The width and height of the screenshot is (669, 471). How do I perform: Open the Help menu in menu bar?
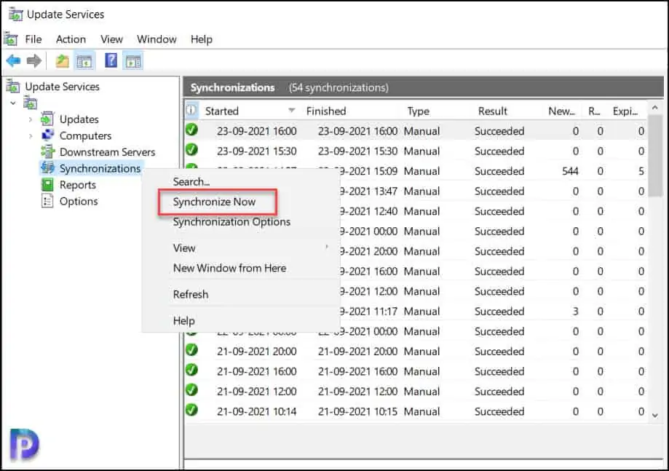pyautogui.click(x=202, y=39)
